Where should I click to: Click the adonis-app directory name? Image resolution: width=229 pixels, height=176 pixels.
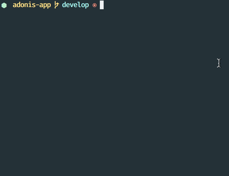tap(32, 5)
